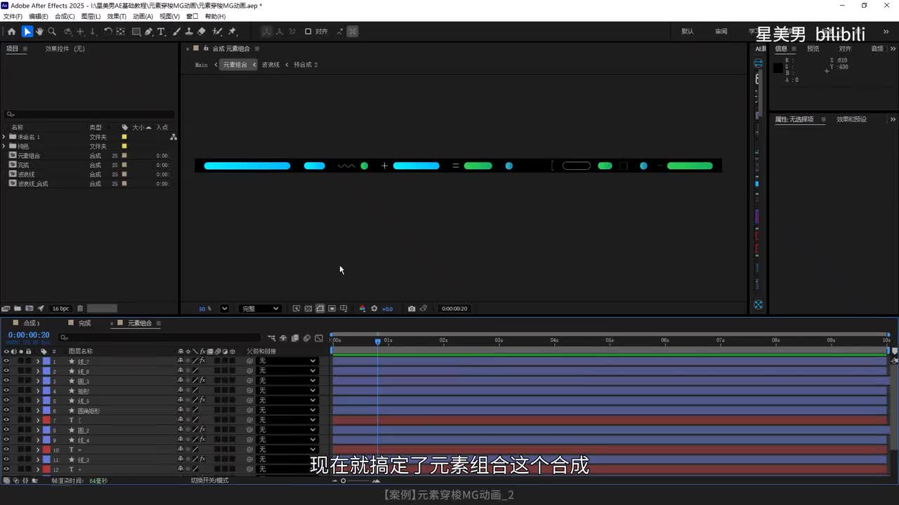Open the show channel color icon

(x=362, y=309)
